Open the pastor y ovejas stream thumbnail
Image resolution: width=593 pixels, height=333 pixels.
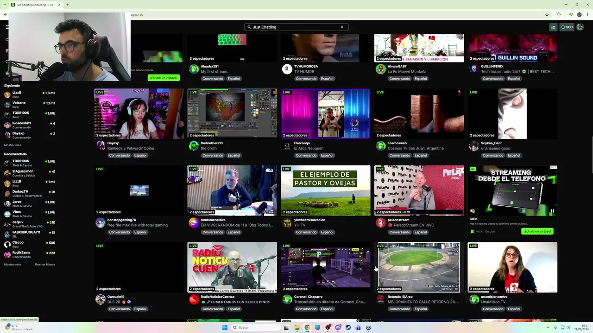(326, 191)
